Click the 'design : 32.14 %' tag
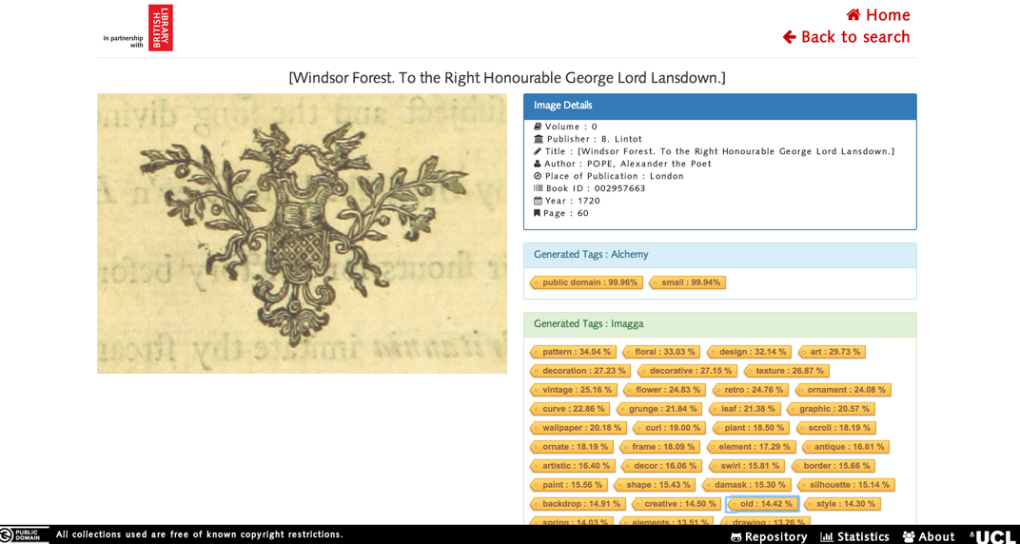The width and height of the screenshot is (1020, 544). [750, 352]
